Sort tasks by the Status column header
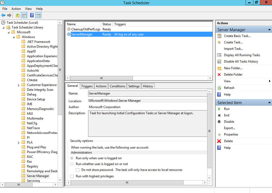Viewport: 272px width, 193px height. [107, 24]
